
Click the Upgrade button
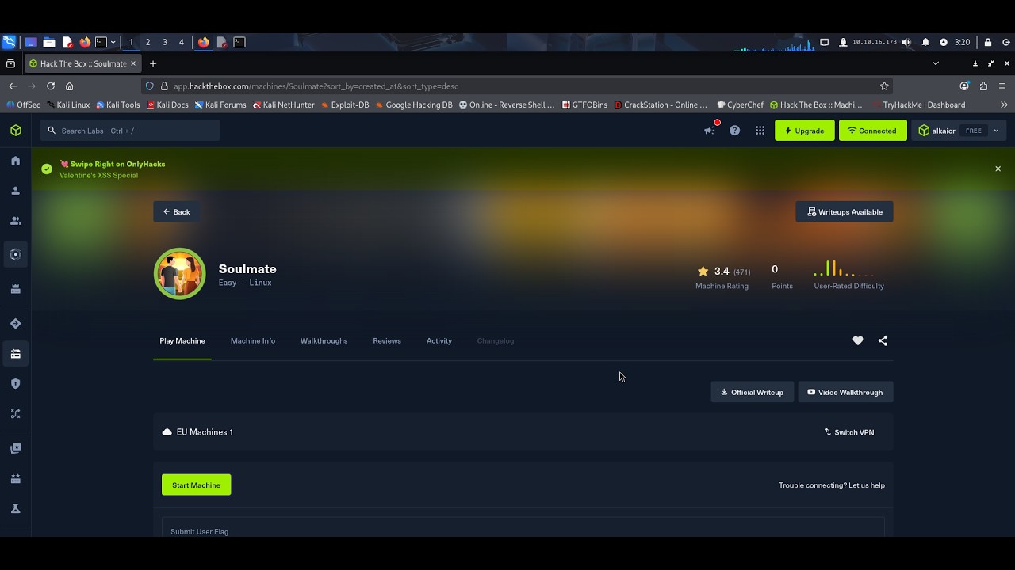click(804, 131)
